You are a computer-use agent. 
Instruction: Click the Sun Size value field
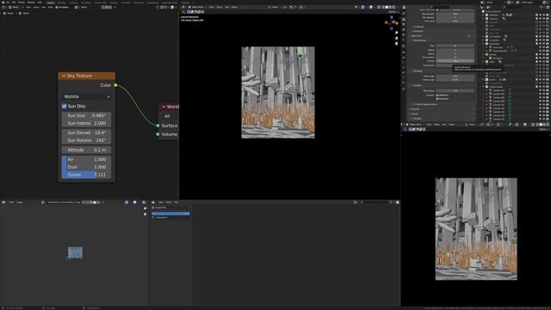[x=86, y=115]
